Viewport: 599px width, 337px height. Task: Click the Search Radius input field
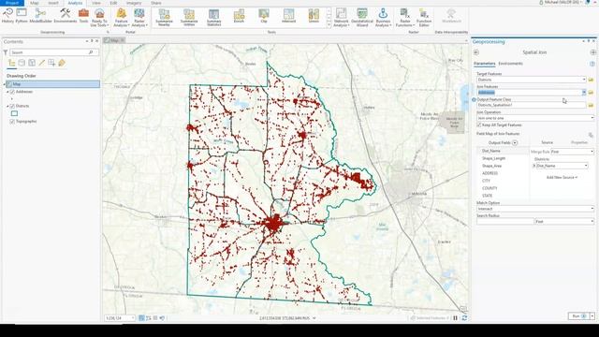505,222
